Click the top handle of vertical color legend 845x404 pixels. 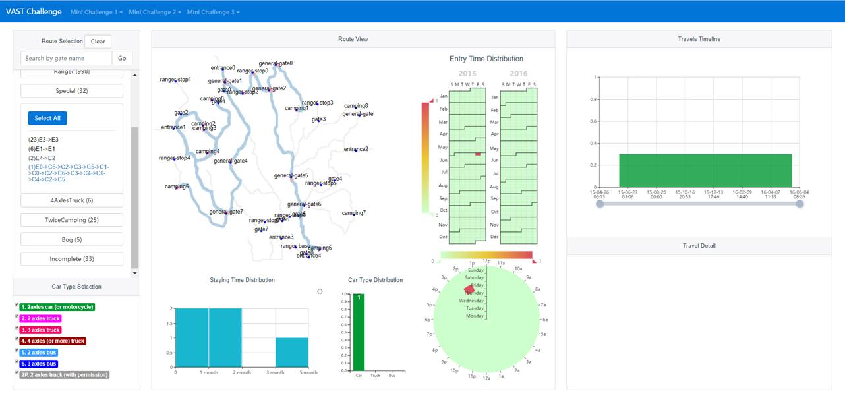[x=432, y=100]
